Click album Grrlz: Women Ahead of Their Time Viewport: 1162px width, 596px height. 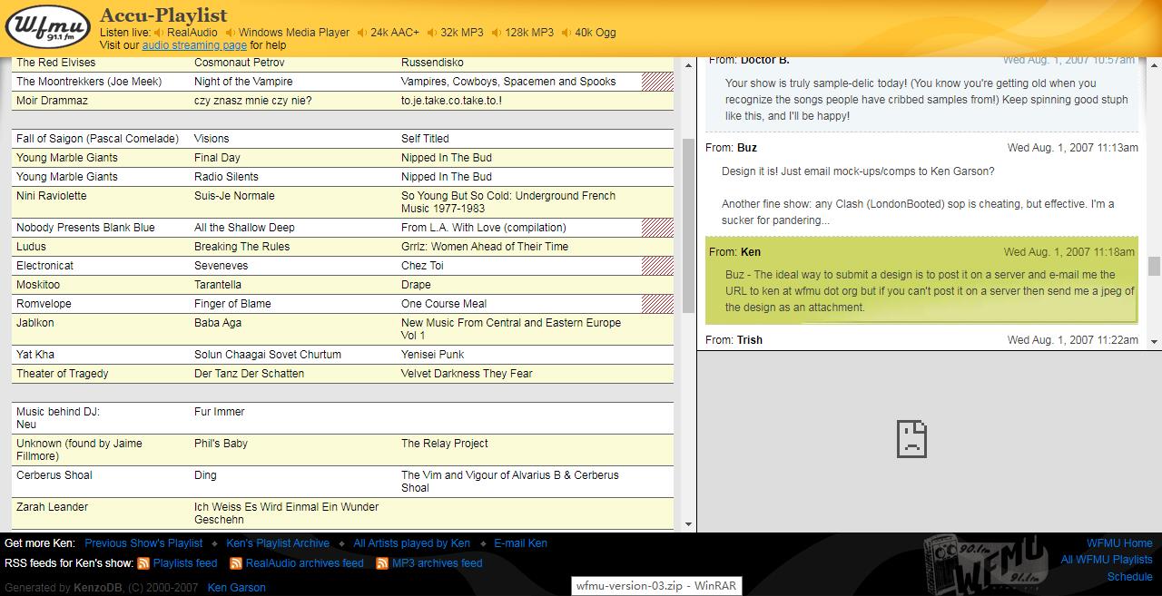(x=485, y=247)
